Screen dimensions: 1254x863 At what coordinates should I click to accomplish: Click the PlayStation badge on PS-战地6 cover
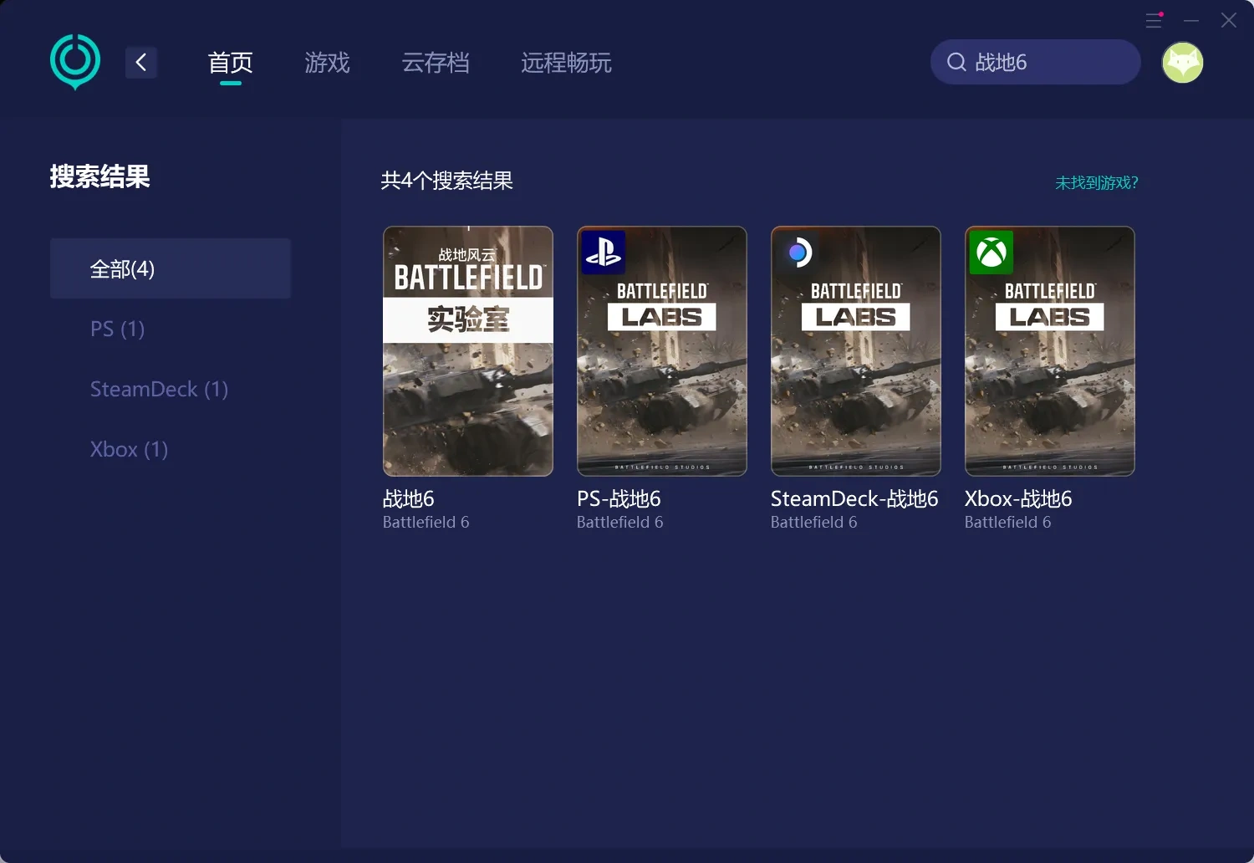[603, 253]
